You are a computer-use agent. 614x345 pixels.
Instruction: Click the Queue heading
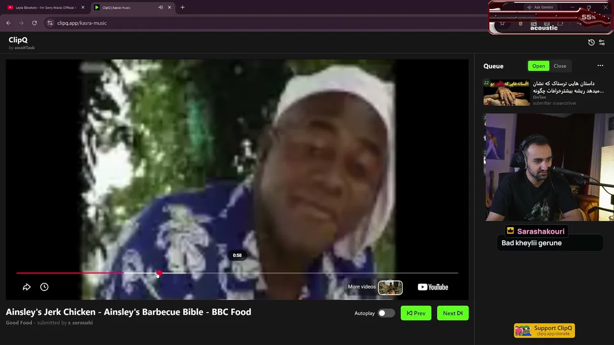click(x=494, y=66)
